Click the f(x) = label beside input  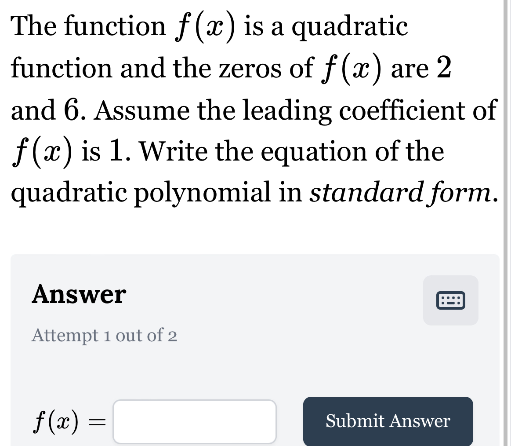tap(69, 421)
